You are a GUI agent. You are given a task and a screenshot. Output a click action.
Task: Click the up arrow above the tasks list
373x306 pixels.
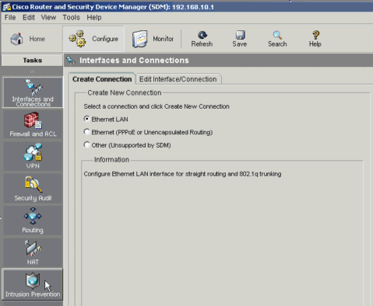tap(32, 71)
